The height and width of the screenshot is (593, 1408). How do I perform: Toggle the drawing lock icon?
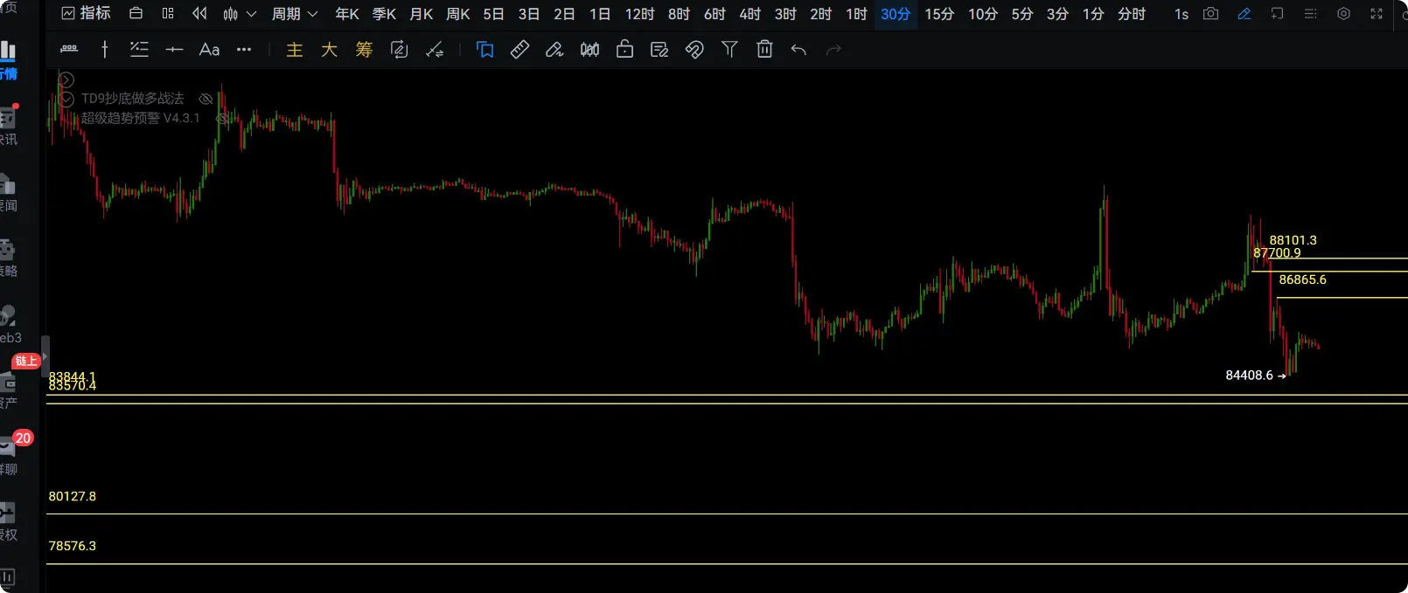[624, 50]
